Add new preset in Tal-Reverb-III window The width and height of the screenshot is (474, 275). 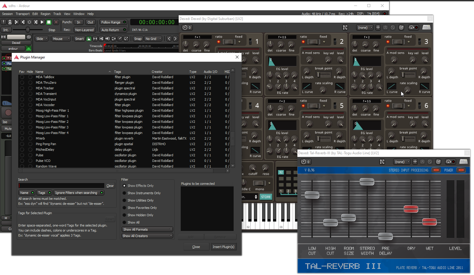pyautogui.click(x=415, y=162)
